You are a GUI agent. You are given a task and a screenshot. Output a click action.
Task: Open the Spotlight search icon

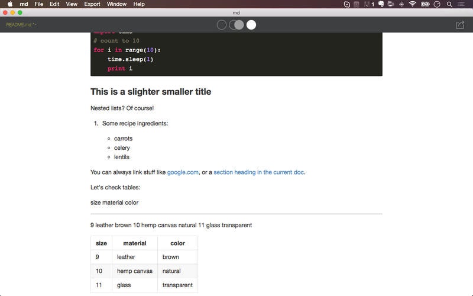(449, 4)
